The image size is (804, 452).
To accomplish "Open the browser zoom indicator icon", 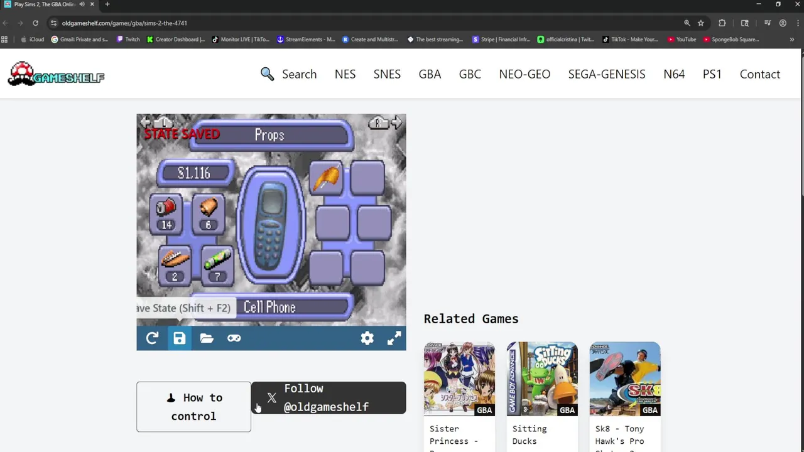I will (687, 23).
